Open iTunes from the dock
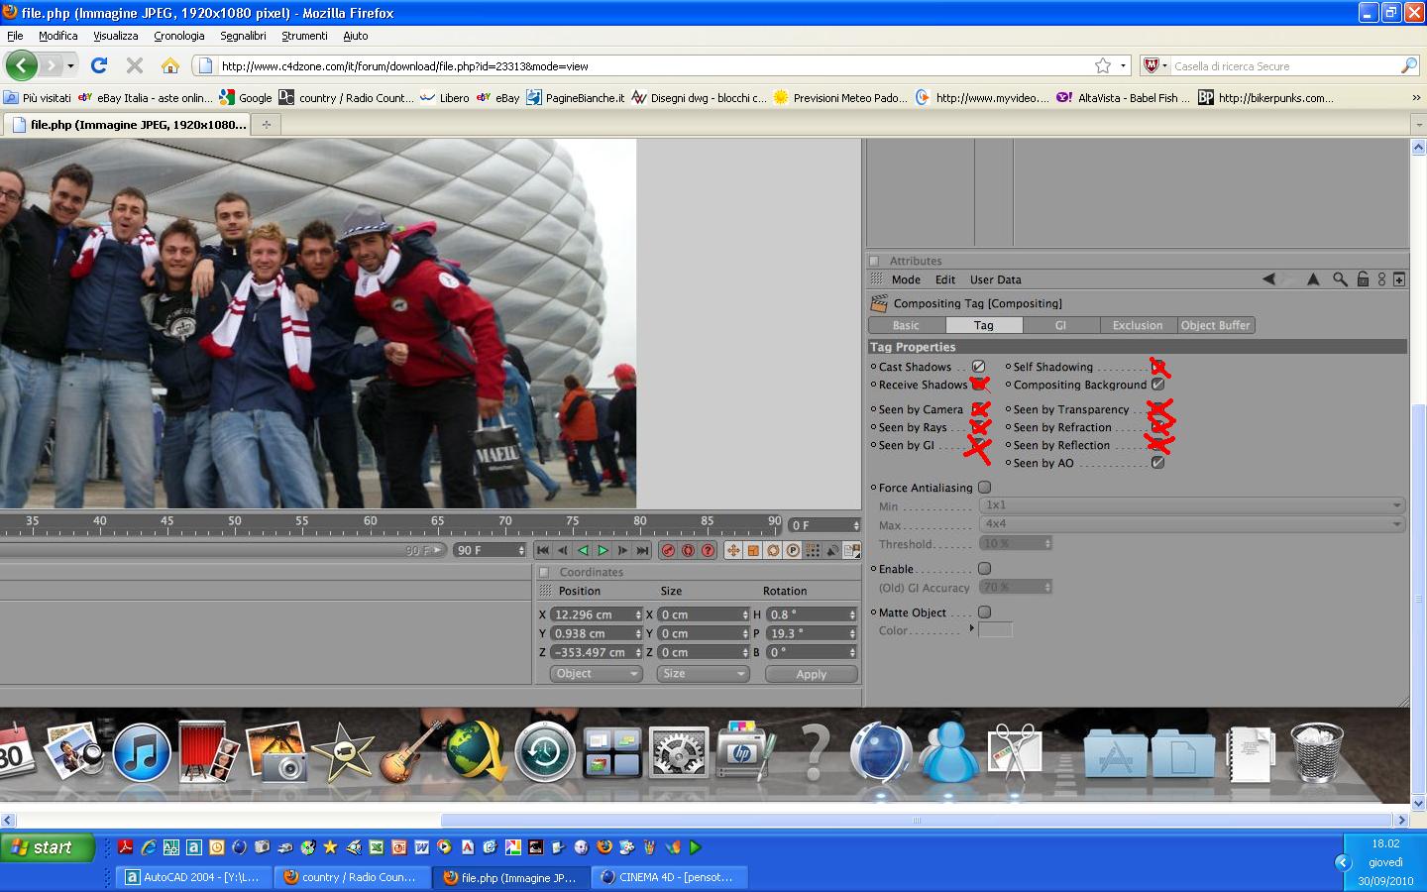The height and width of the screenshot is (892, 1427). point(142,752)
